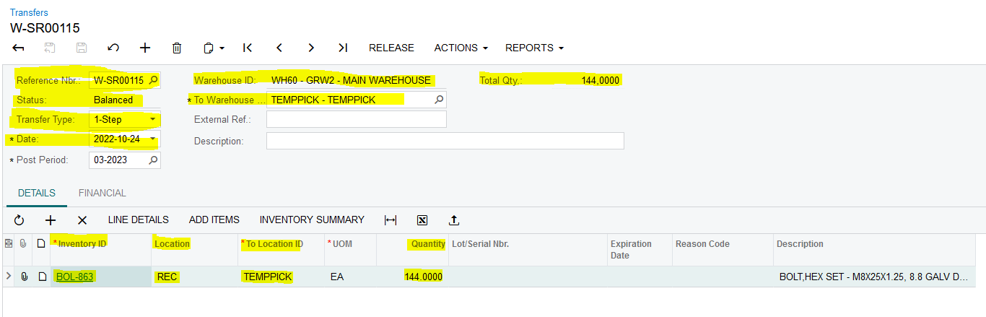The height and width of the screenshot is (317, 986).
Task: Export grid to Excel icon
Action: pos(422,220)
